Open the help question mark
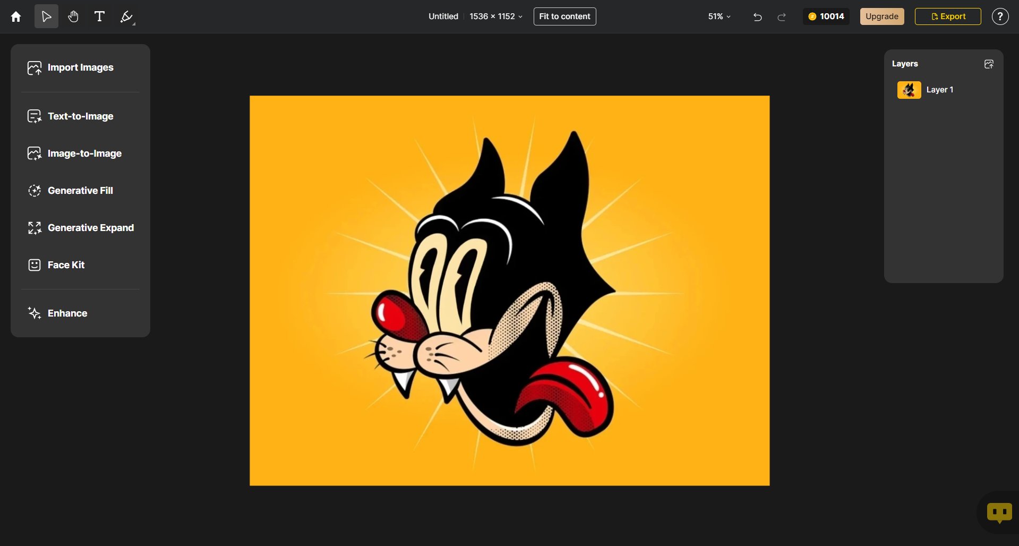1019x546 pixels. tap(1000, 16)
